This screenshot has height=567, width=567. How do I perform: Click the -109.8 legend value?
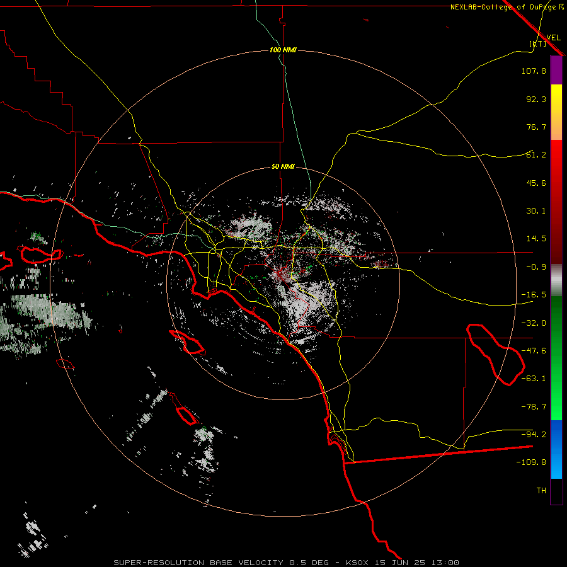(x=531, y=462)
